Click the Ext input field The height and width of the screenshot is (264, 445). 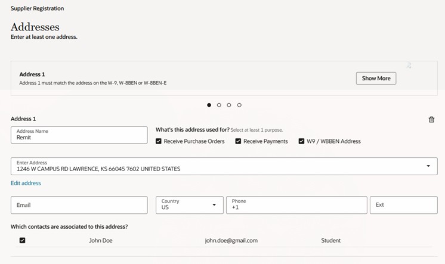click(x=404, y=205)
